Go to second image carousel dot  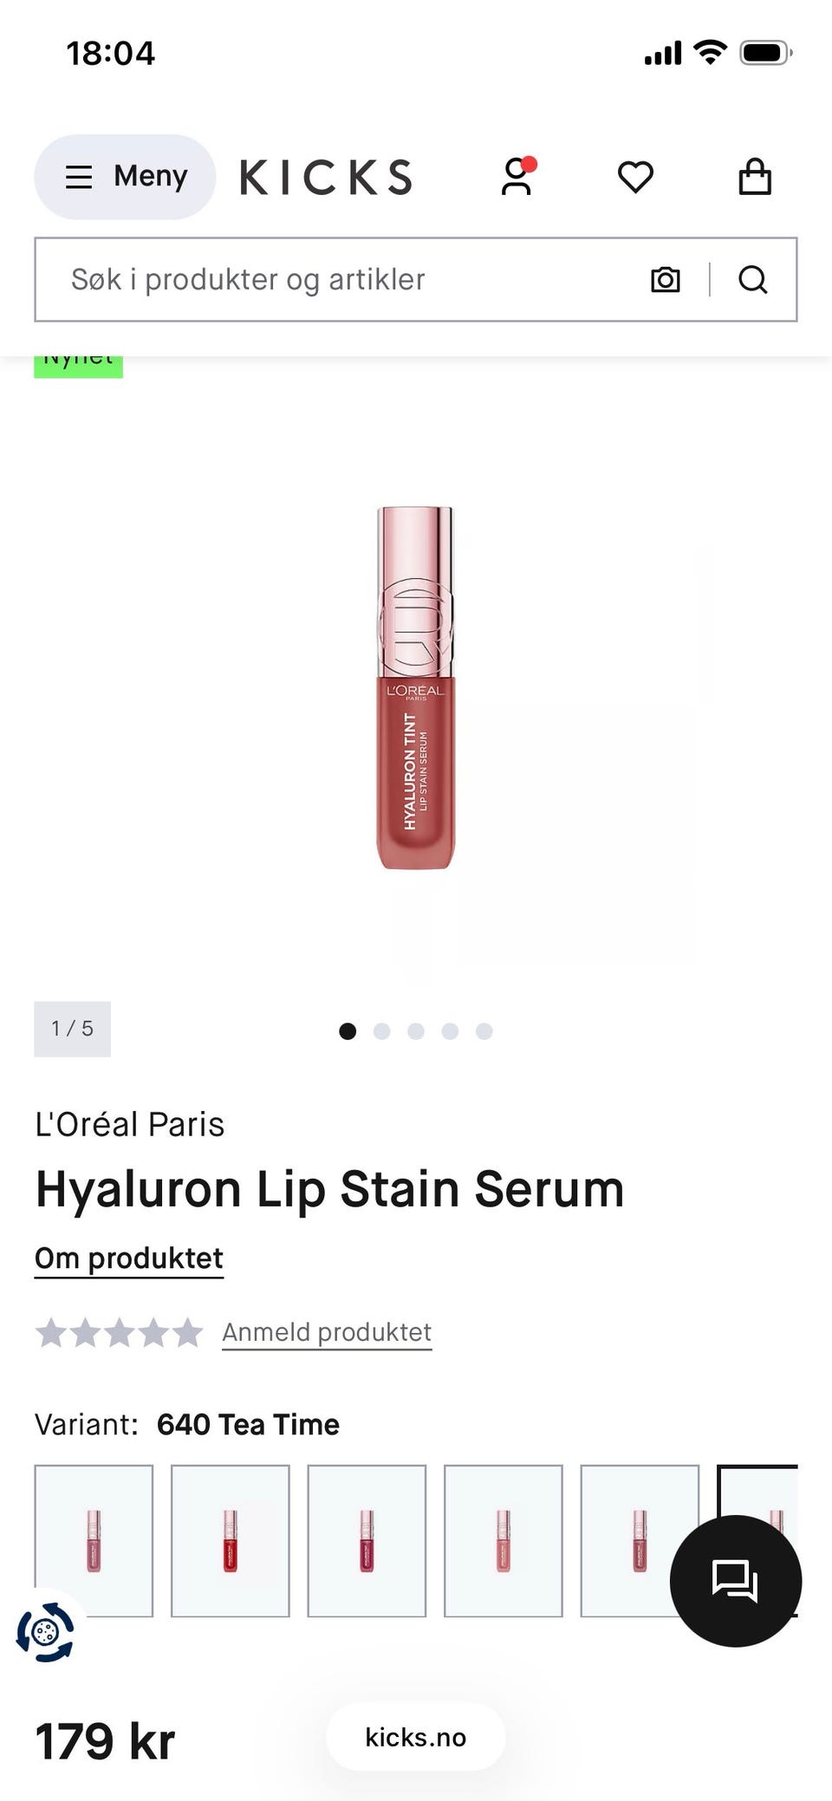click(x=381, y=1031)
